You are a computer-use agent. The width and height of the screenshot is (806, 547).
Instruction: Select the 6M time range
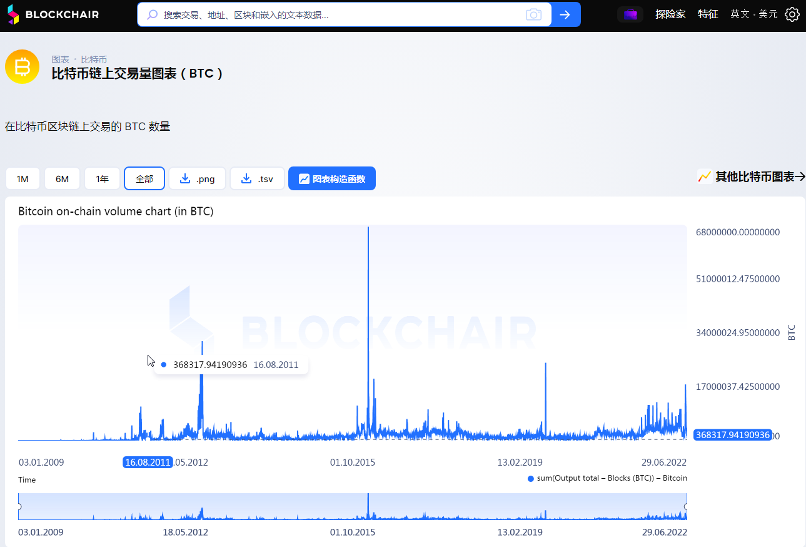click(62, 179)
